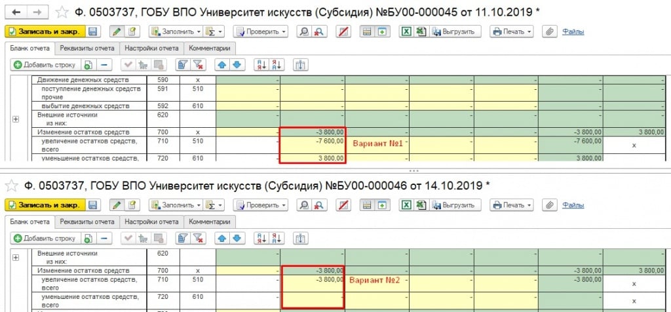This screenshot has height=312, width=671.
Task: Sort descending Я-А in report 000045
Action: coord(277,65)
